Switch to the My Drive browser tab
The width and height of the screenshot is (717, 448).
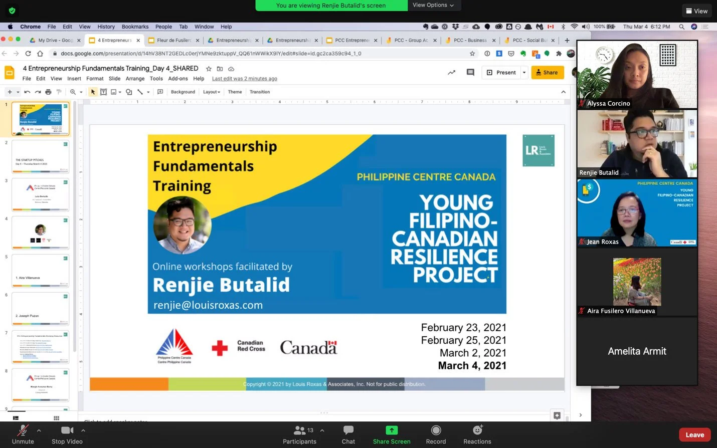pyautogui.click(x=56, y=40)
